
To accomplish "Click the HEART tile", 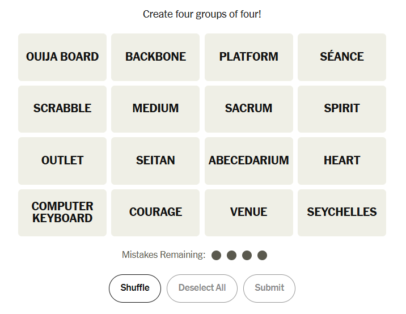I will (341, 161).
